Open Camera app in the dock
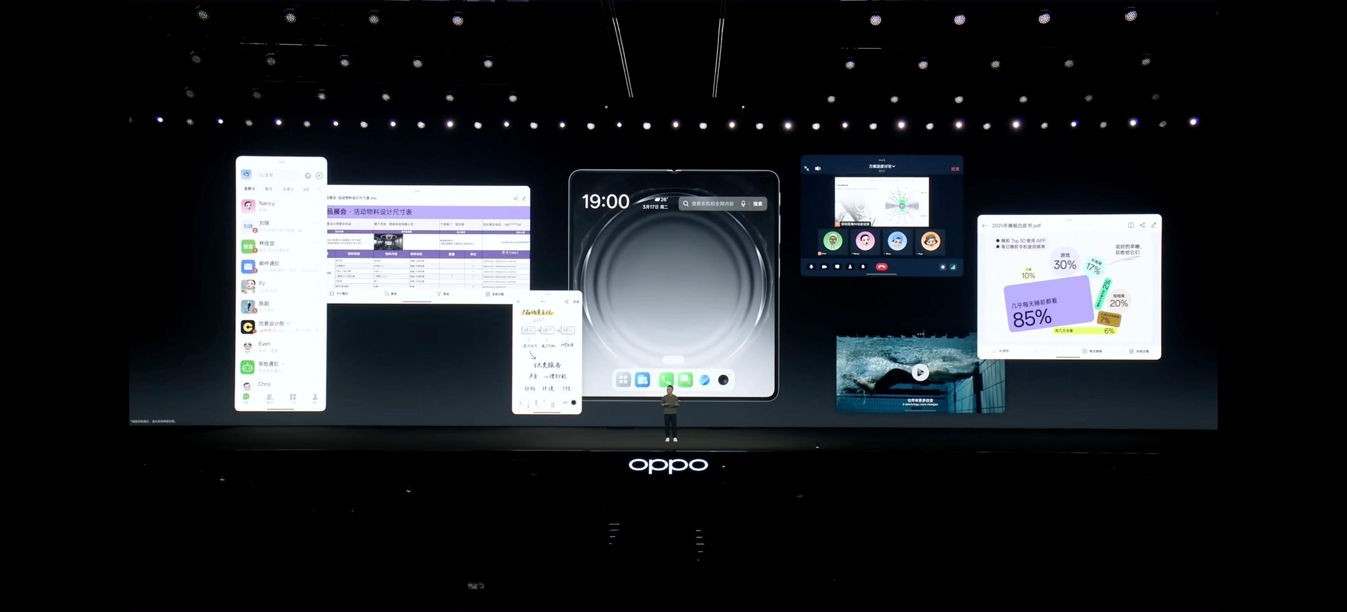The height and width of the screenshot is (612, 1347). tap(723, 380)
